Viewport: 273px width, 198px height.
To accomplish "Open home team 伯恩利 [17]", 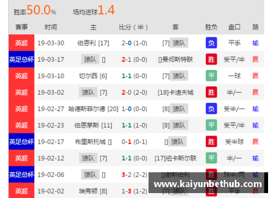I will pyautogui.click(x=93, y=43).
